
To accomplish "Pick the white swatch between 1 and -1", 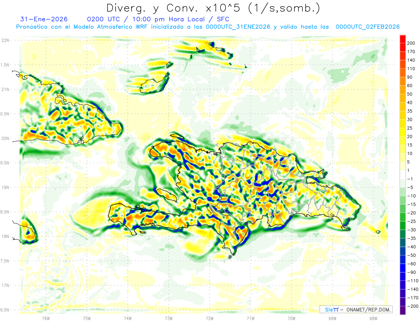I will 403,175.
